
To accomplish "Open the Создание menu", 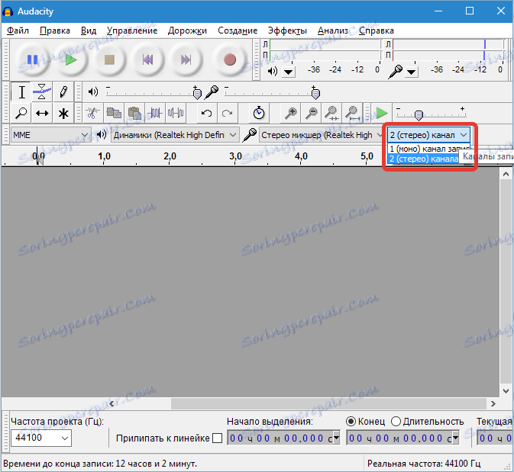I will pos(238,31).
